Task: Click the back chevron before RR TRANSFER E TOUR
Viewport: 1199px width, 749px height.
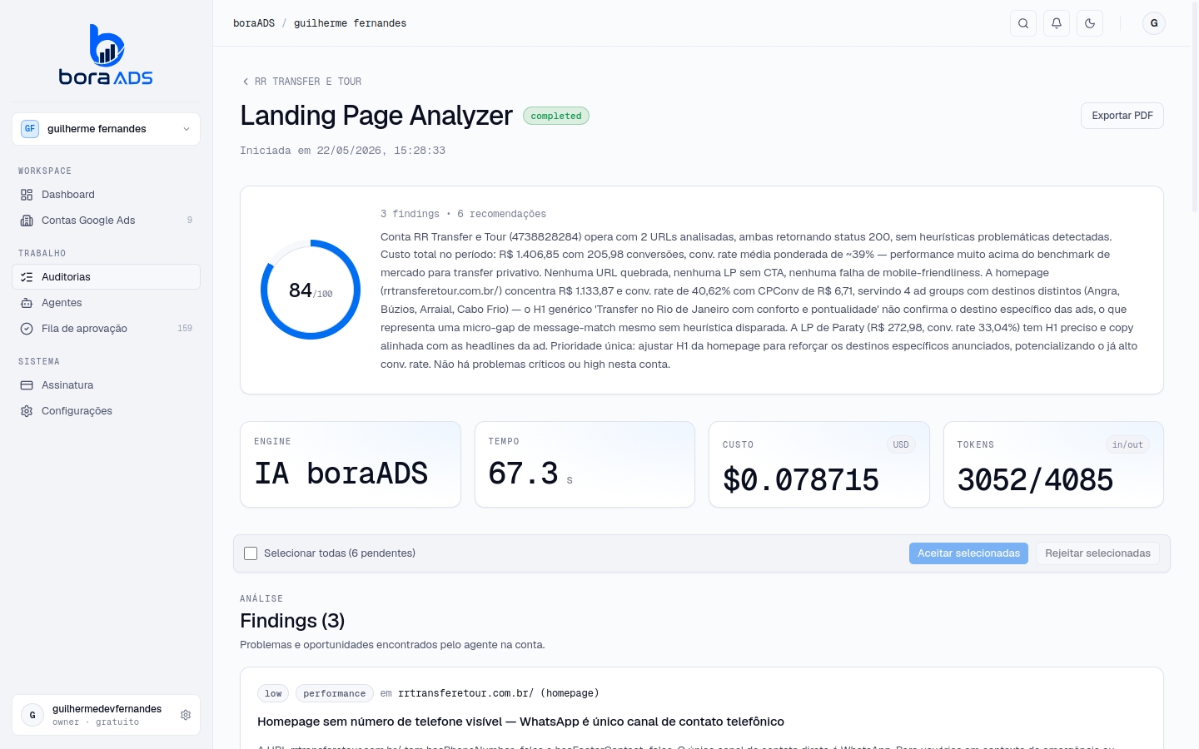Action: (245, 82)
